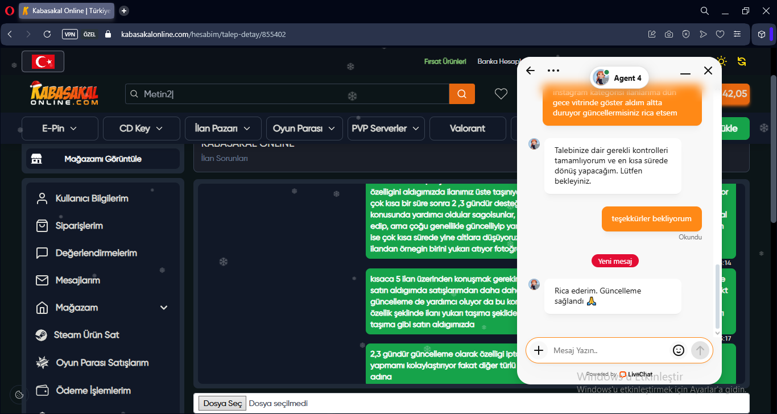Open the emoji picker in chat

pos(678,350)
